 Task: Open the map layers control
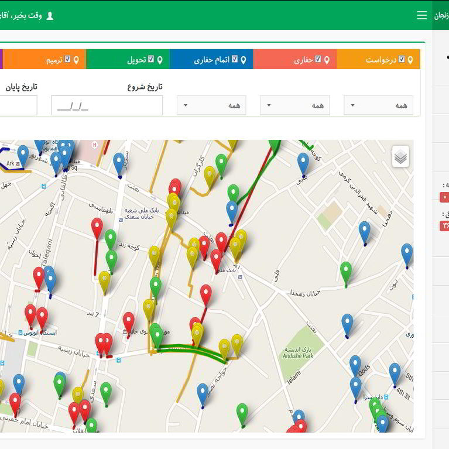point(400,157)
